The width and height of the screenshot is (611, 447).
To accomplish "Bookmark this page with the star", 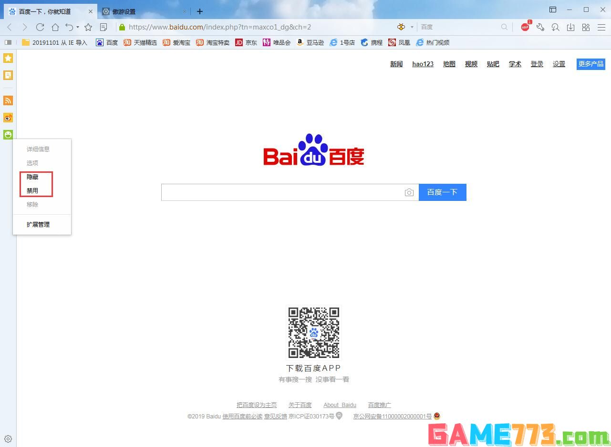I will tap(88, 27).
